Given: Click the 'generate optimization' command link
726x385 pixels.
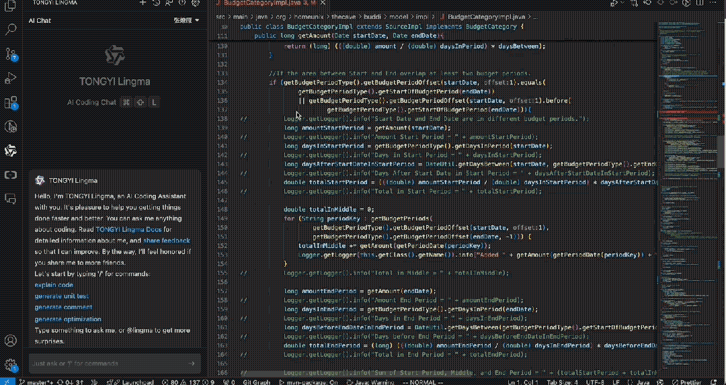Looking at the screenshot, I should pos(68,319).
